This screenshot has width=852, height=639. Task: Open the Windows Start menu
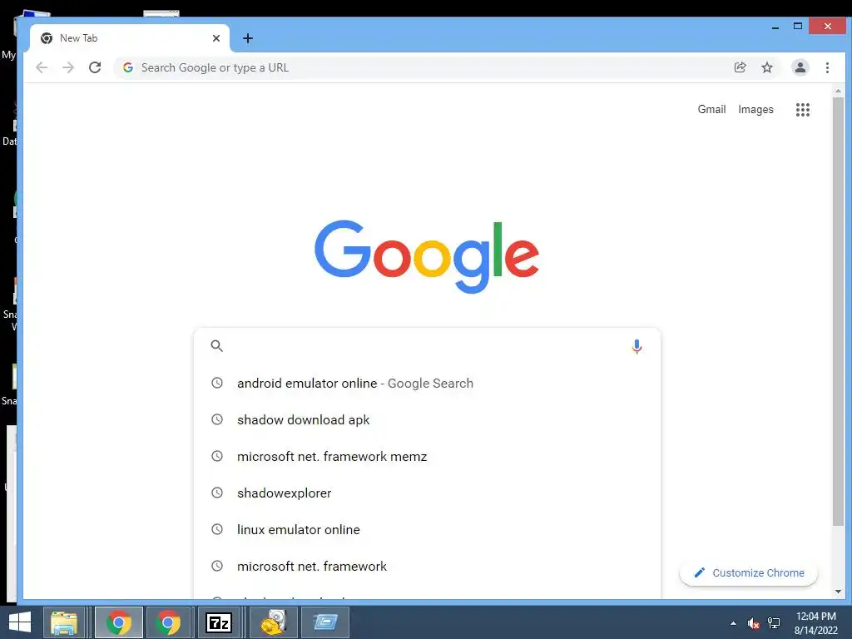click(20, 622)
